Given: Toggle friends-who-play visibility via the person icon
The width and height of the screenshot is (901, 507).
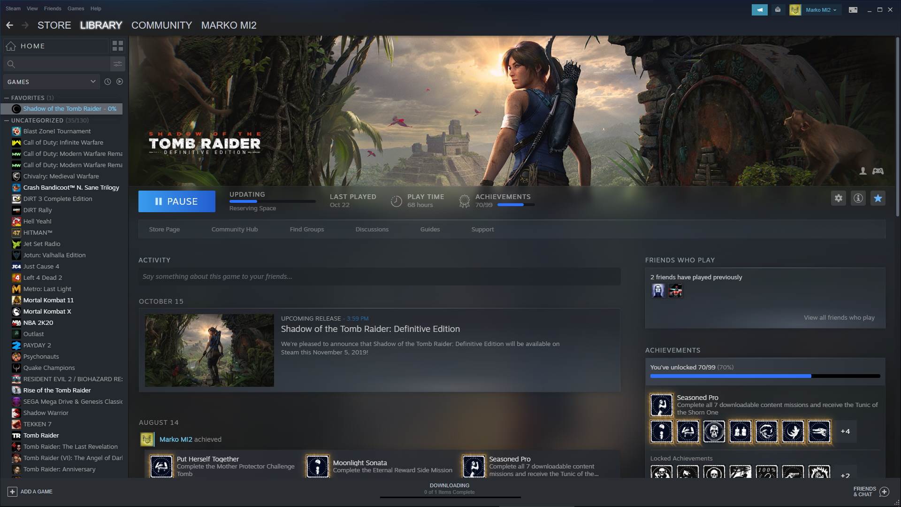Looking at the screenshot, I should [x=863, y=171].
